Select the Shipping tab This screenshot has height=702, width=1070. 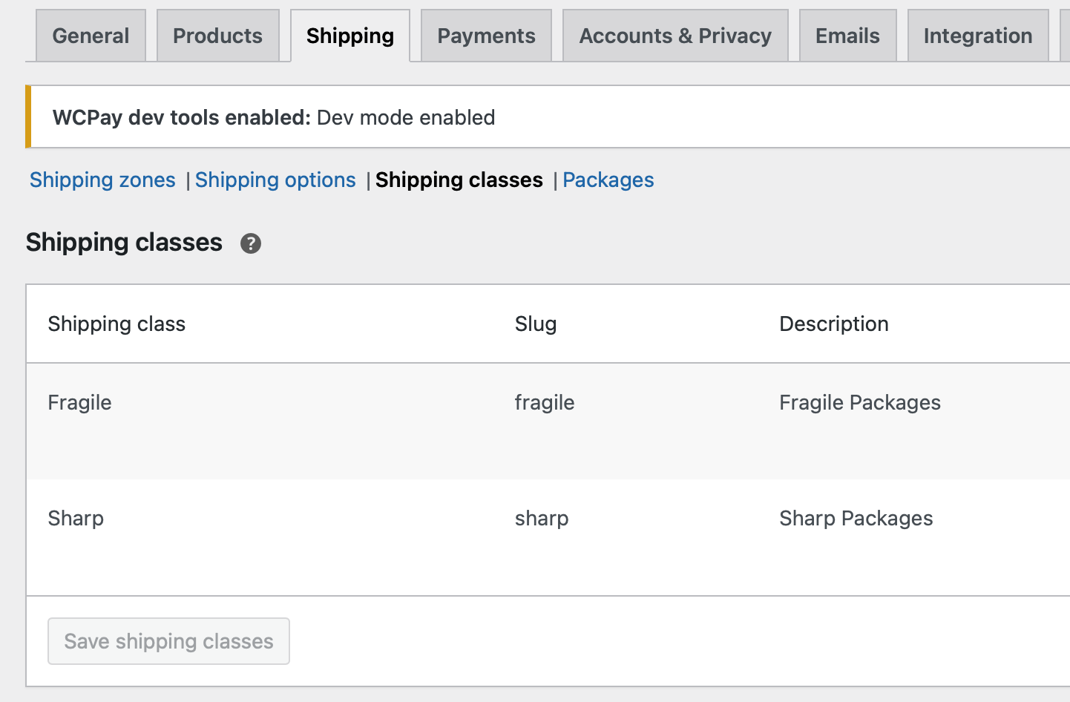350,36
